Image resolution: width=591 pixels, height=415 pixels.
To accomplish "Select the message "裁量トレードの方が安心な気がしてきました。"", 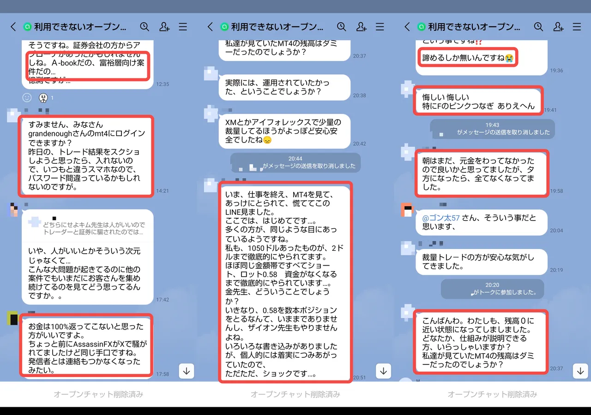I will pyautogui.click(x=481, y=262).
